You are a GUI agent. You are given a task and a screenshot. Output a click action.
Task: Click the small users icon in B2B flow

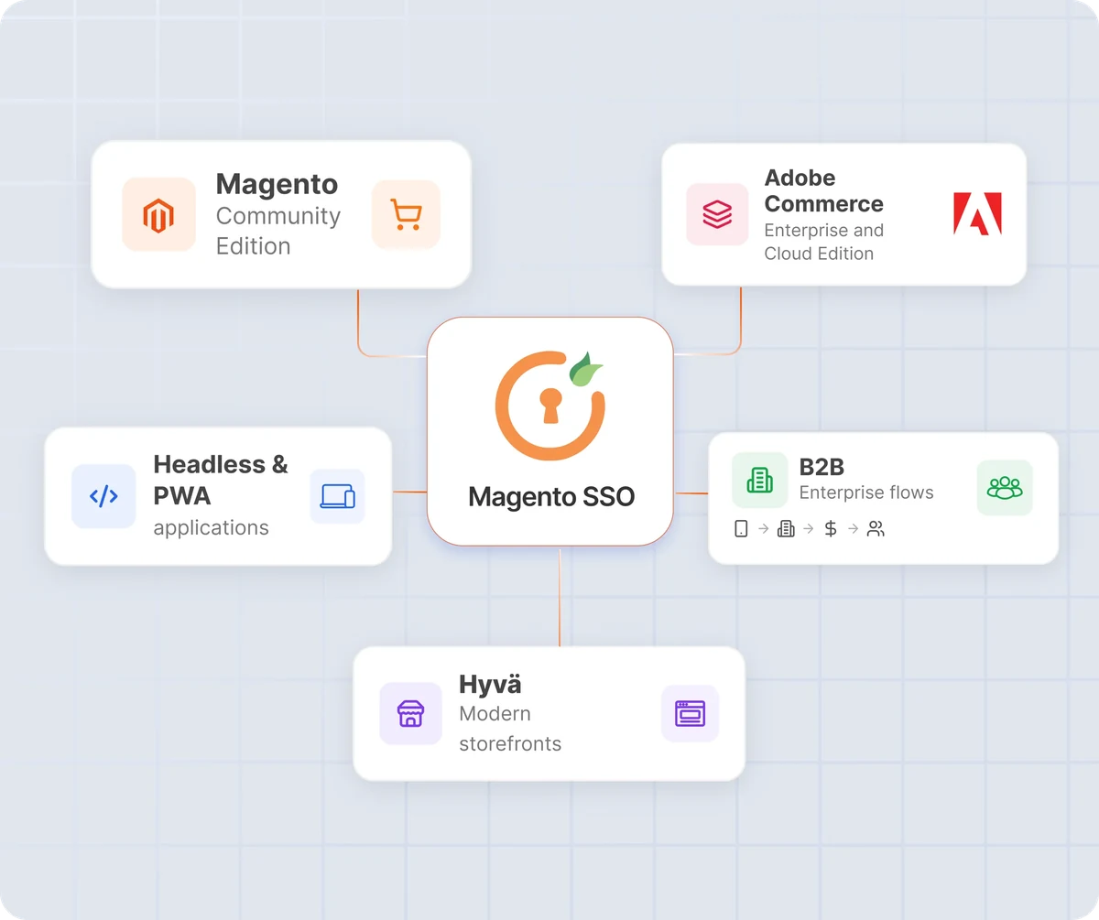click(x=876, y=528)
